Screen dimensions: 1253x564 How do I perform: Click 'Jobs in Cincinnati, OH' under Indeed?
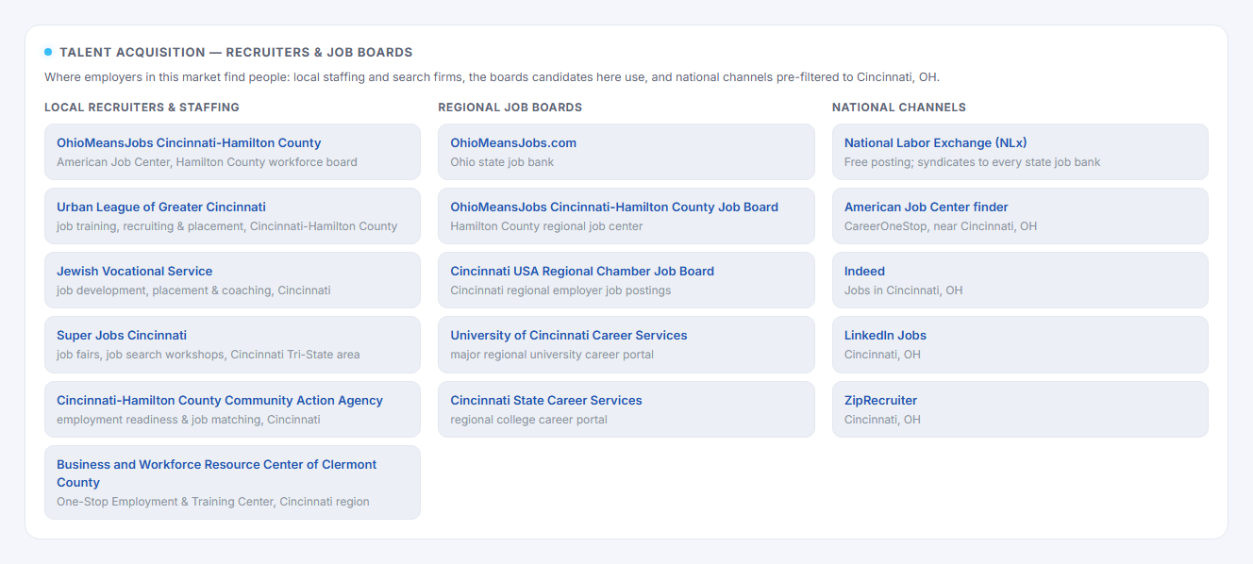903,290
